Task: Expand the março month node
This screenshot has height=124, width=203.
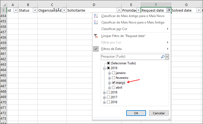Action: click(x=109, y=83)
